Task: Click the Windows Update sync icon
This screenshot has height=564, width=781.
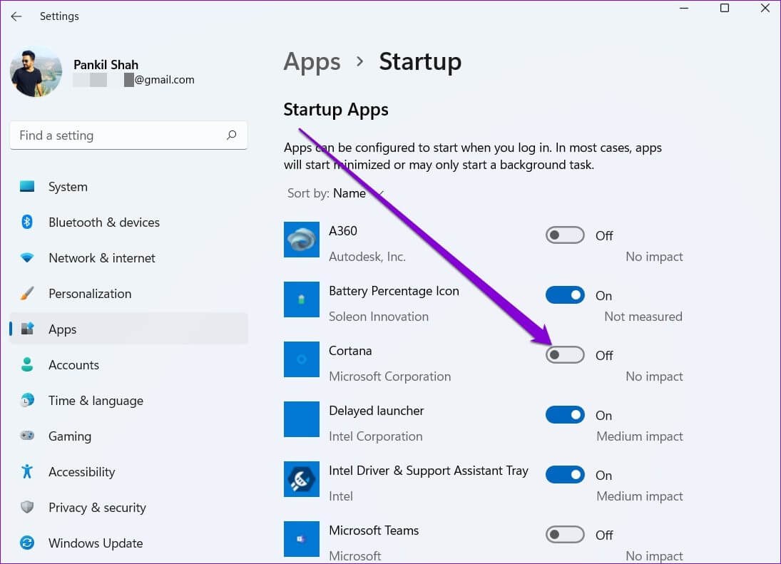Action: tap(27, 543)
